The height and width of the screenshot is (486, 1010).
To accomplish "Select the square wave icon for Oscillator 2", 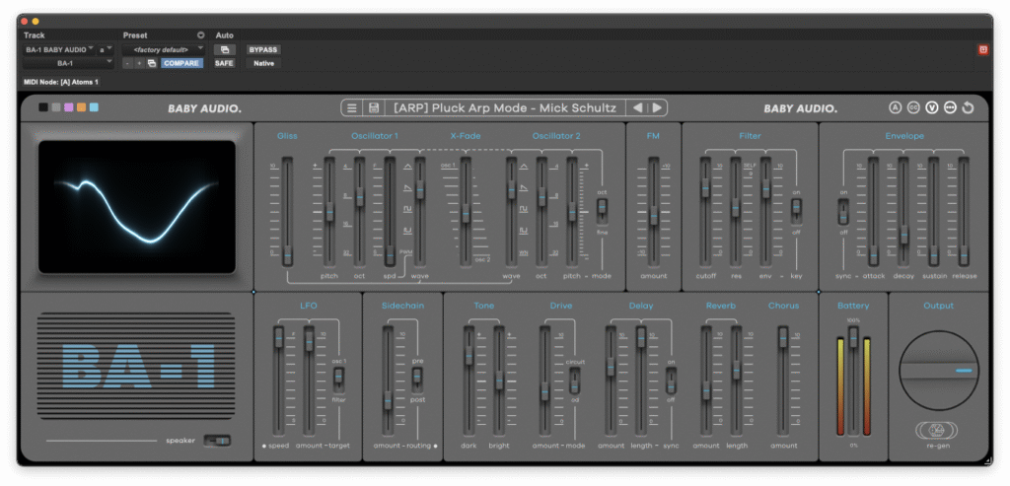I will 524,209.
